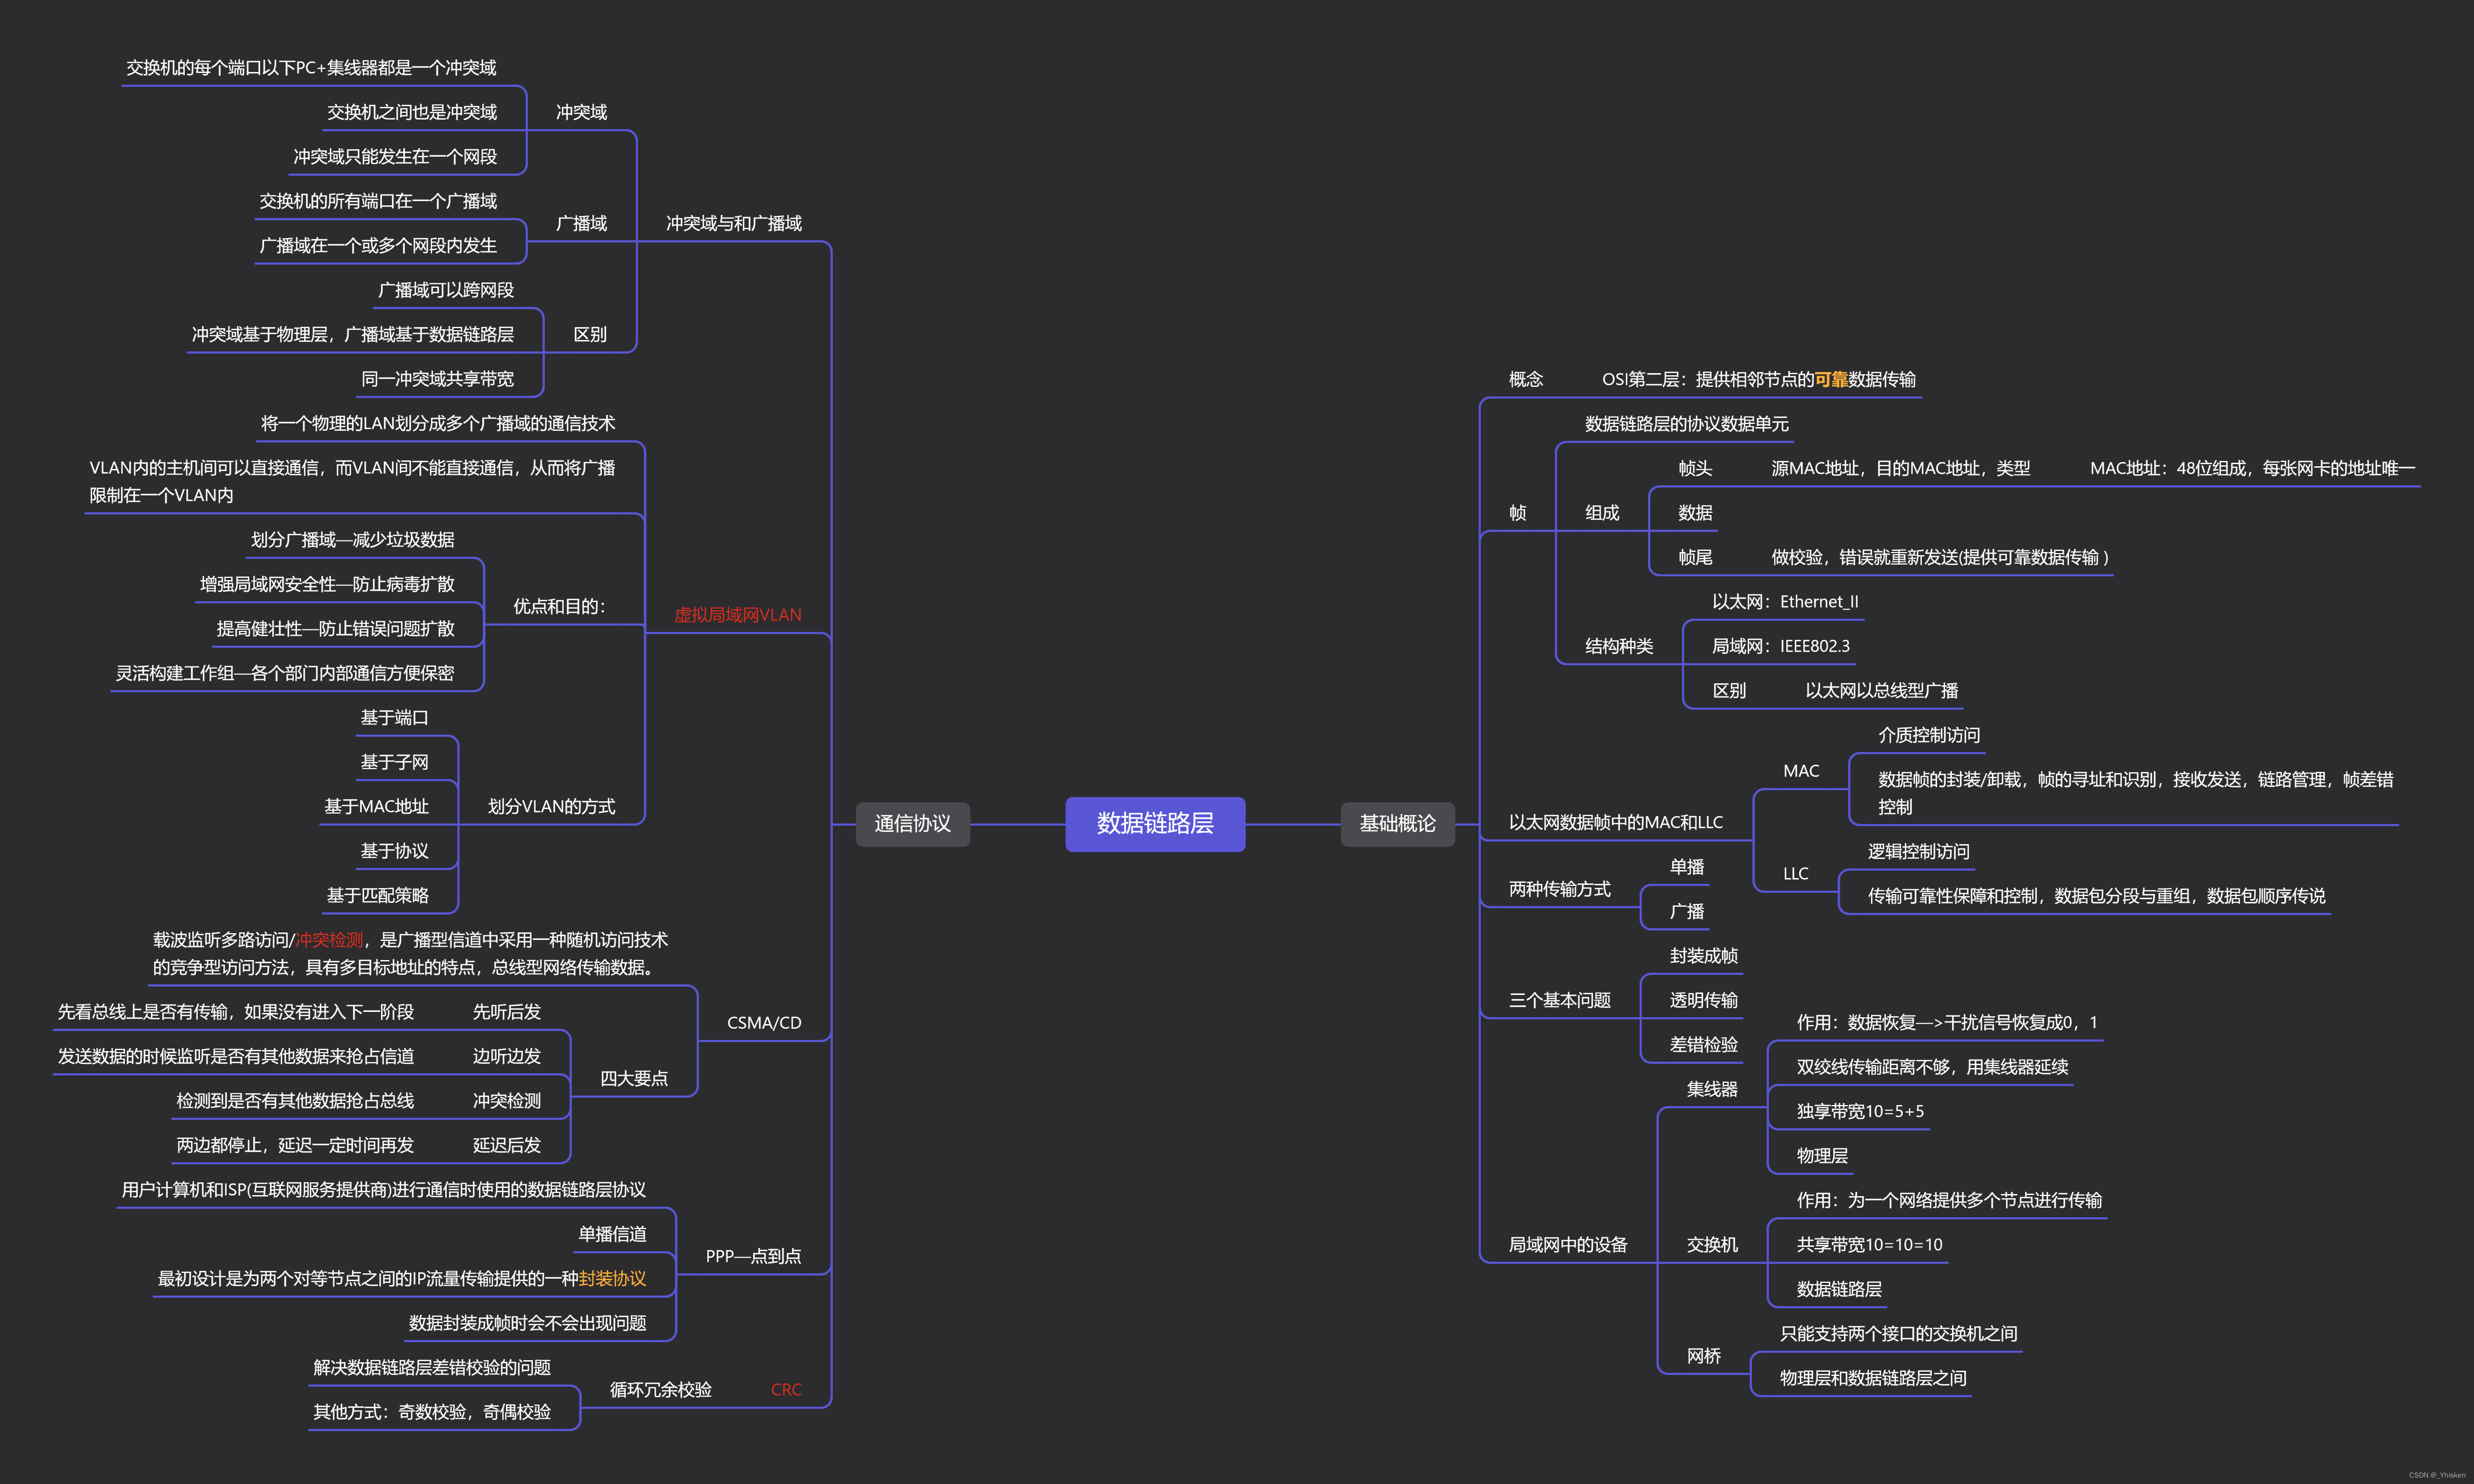
Task: Select the LLC node
Action: pyautogui.click(x=1796, y=873)
